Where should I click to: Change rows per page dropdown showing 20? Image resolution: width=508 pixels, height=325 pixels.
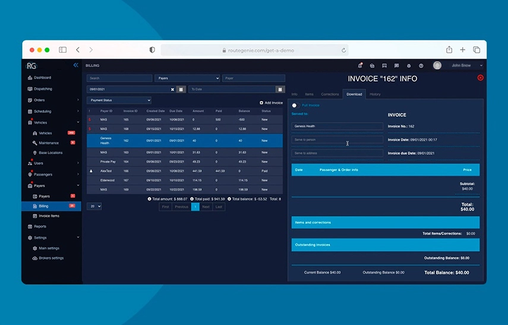tap(94, 206)
